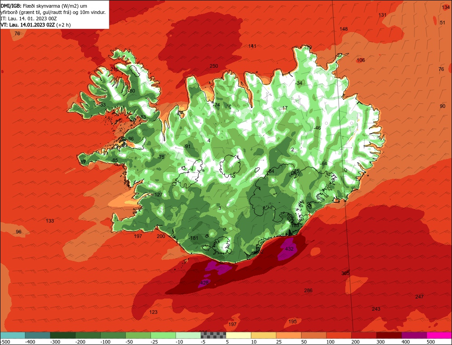This screenshot has height=345, width=452.
Task: Select the legend swatch between -50 and -25
Action: pos(138,335)
